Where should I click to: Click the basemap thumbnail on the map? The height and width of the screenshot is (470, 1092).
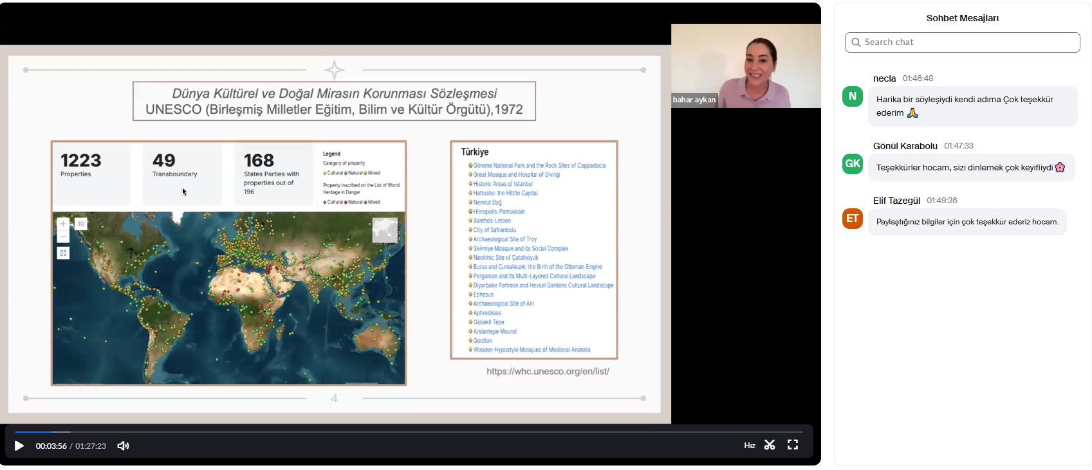click(385, 230)
